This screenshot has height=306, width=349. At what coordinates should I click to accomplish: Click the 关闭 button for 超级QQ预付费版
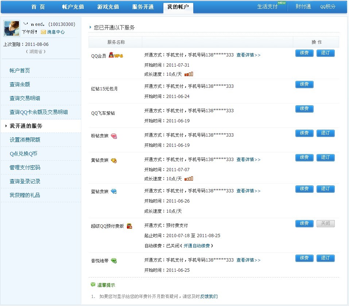[x=325, y=224]
